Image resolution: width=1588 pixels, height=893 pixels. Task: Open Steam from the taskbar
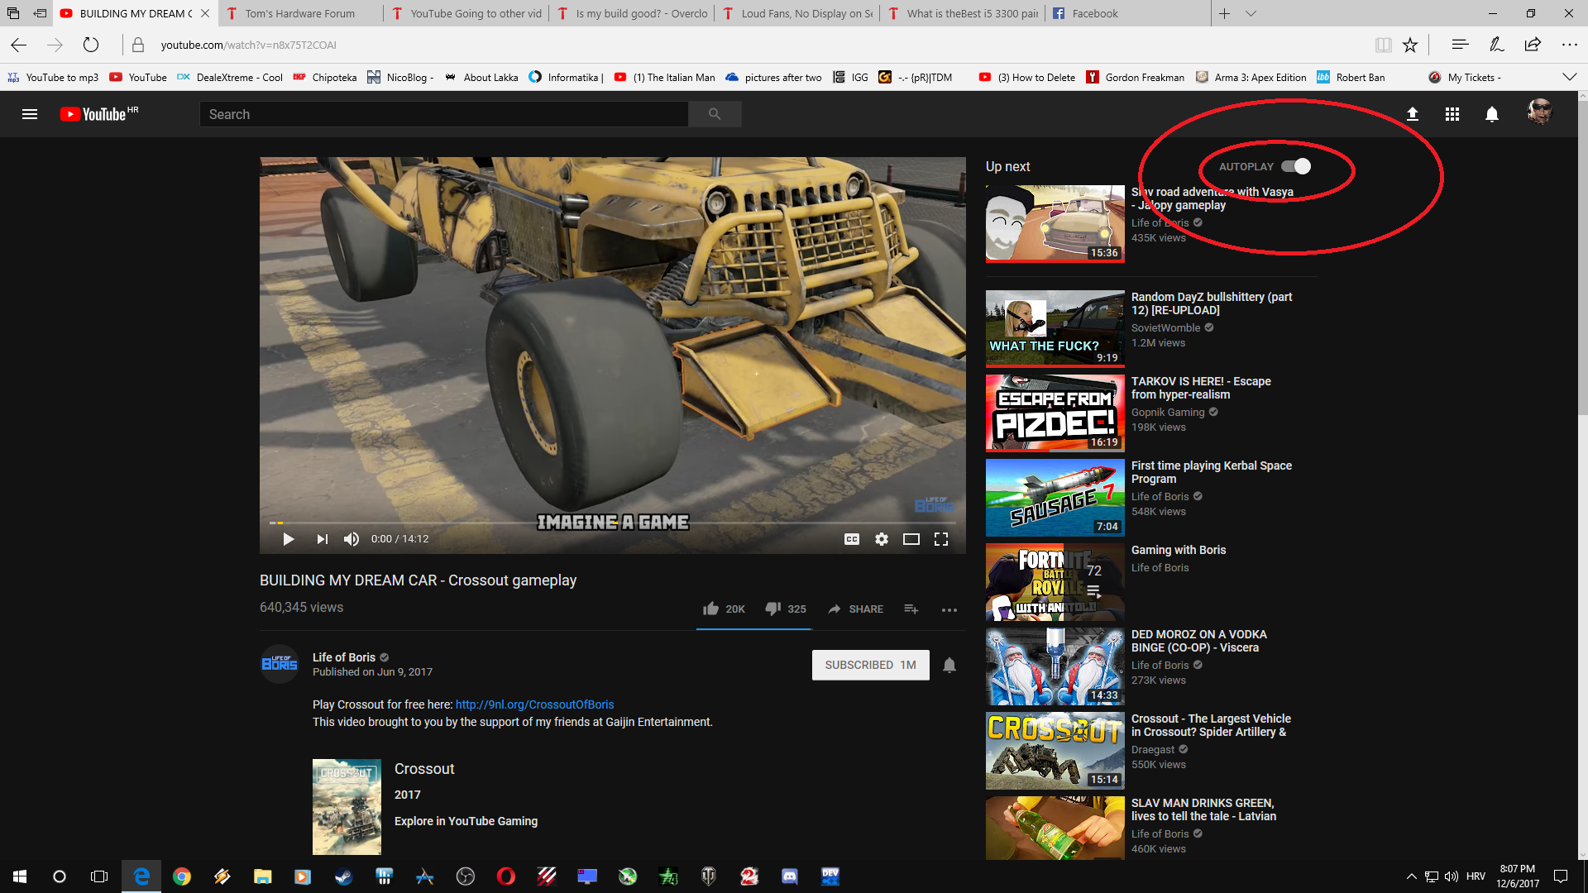coord(343,876)
